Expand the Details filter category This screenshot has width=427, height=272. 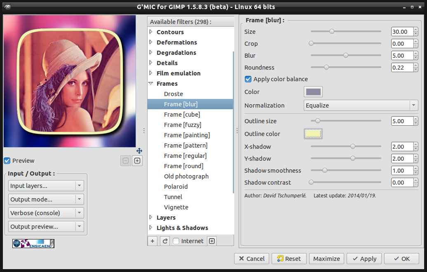click(x=151, y=63)
